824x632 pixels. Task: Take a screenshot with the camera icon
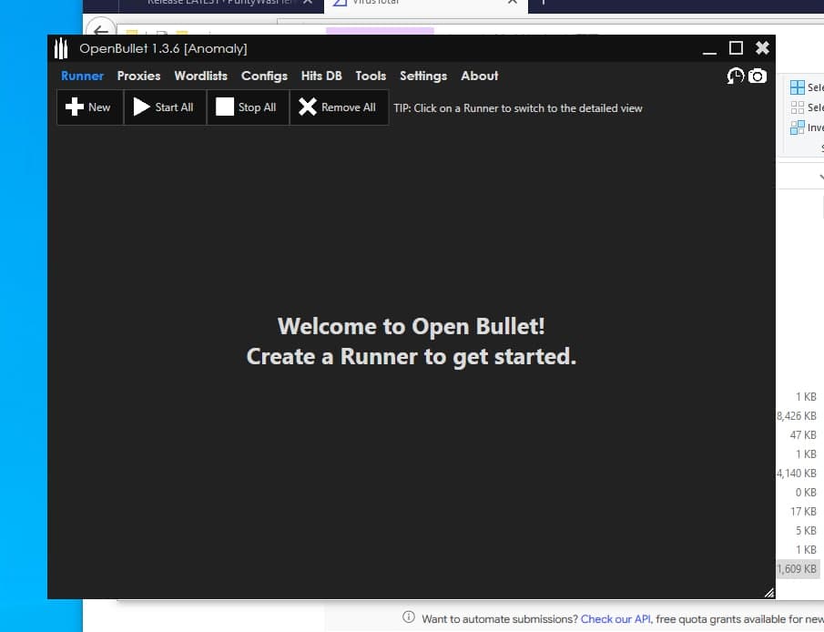[758, 76]
